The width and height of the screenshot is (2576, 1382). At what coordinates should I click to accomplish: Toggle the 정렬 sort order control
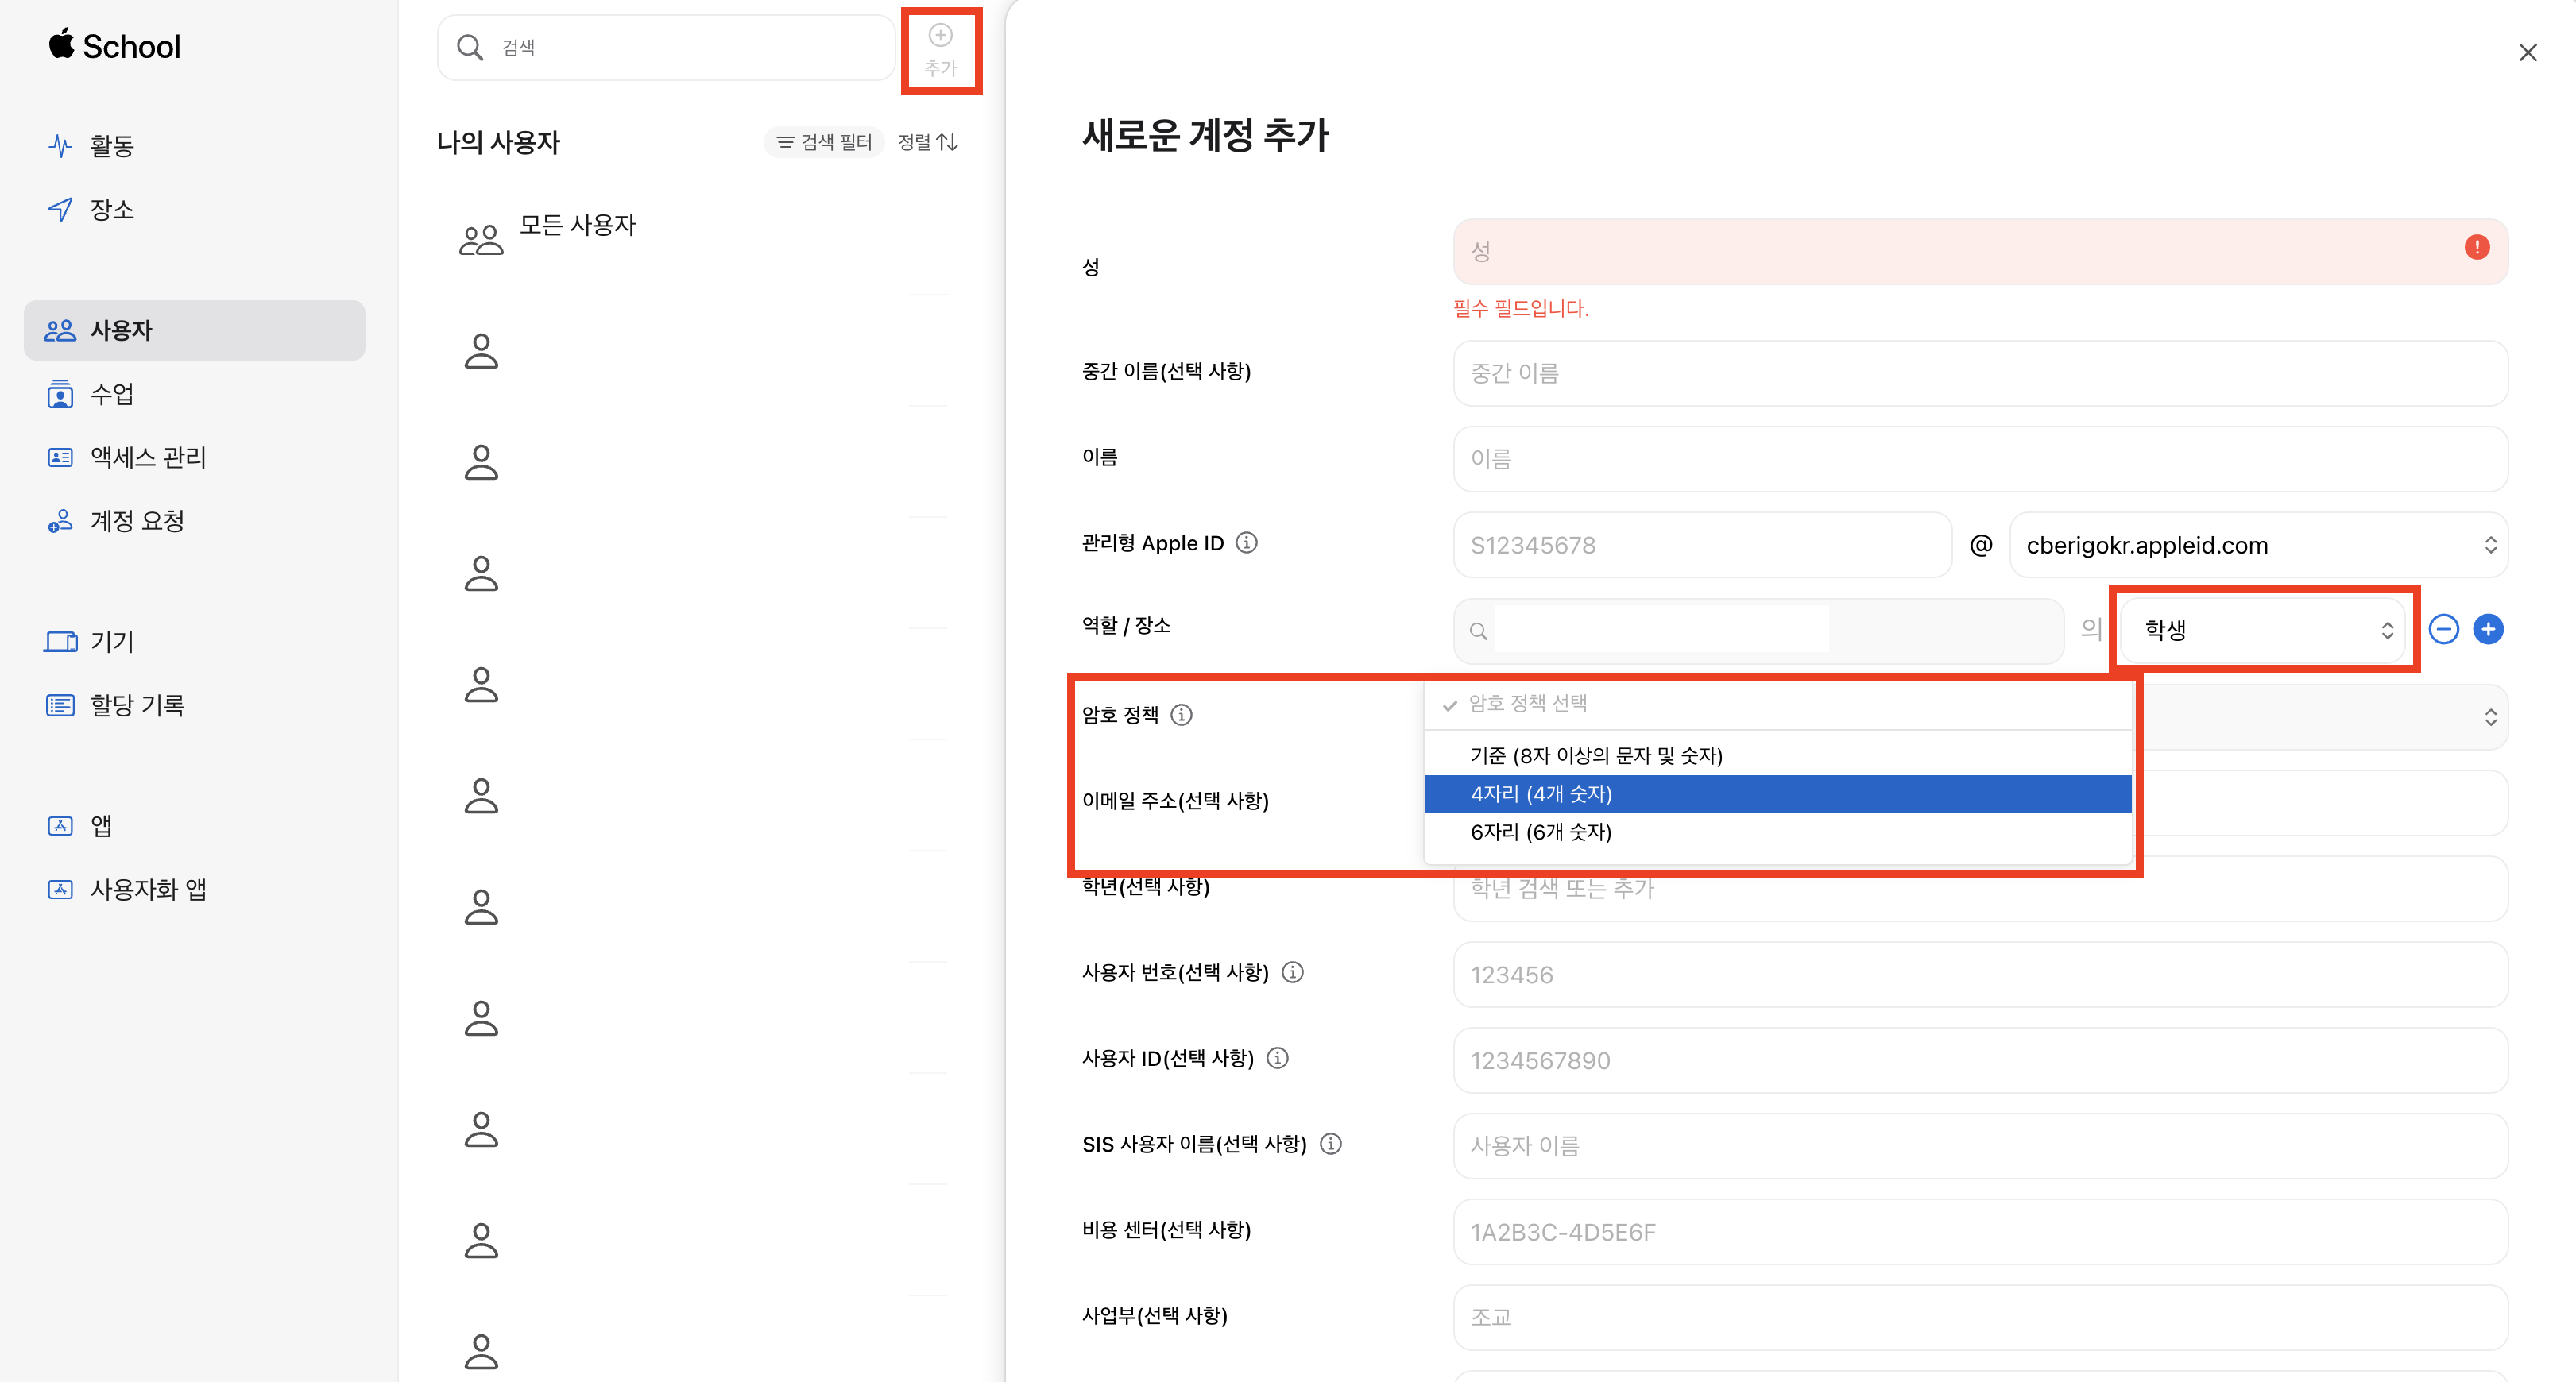pos(928,142)
